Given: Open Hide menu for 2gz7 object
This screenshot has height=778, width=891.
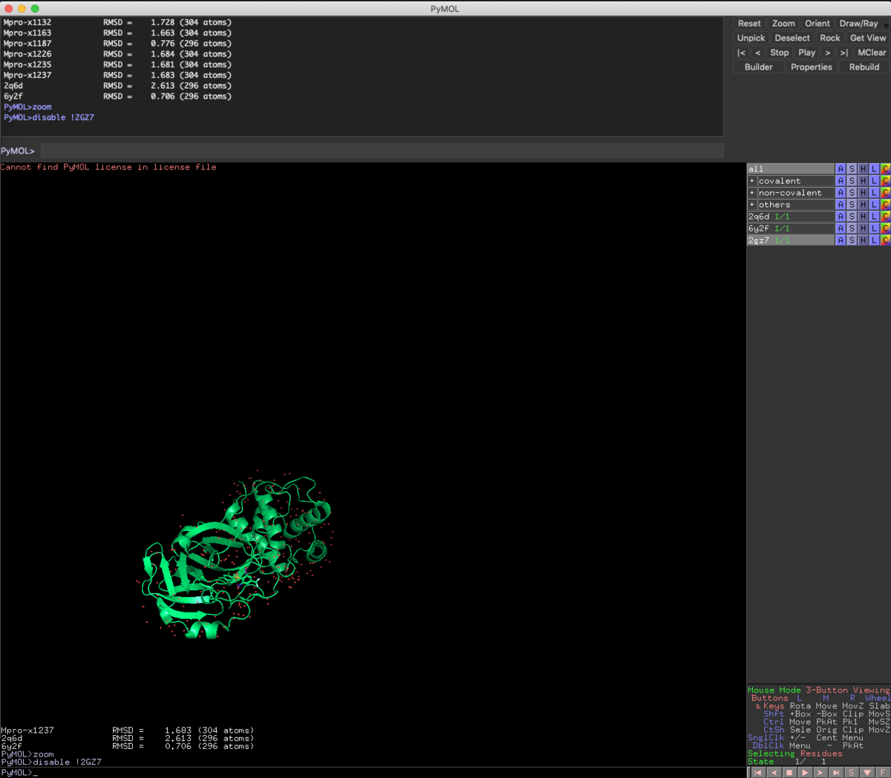Looking at the screenshot, I should (x=863, y=241).
